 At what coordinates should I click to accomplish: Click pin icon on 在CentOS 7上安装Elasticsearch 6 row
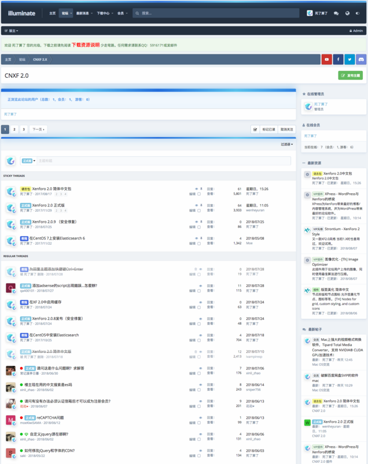(x=201, y=238)
